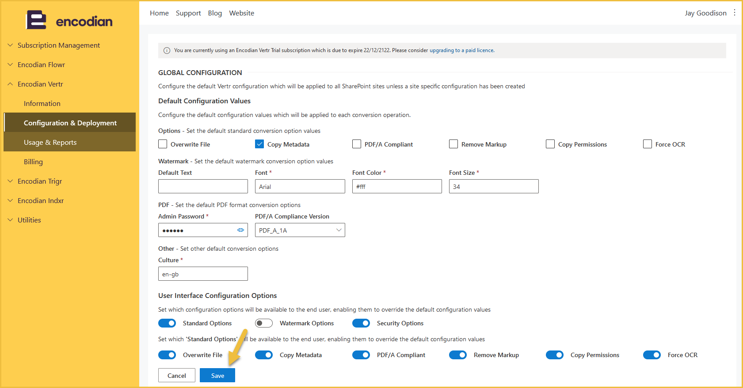Image resolution: width=743 pixels, height=388 pixels.
Task: Expand Subscription Management in sidebar
Action: 70,45
